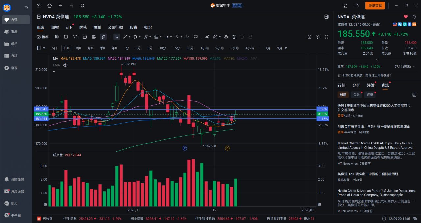Toggle the square chart overlay icon
This screenshot has width=421, height=223.
(x=66, y=37)
